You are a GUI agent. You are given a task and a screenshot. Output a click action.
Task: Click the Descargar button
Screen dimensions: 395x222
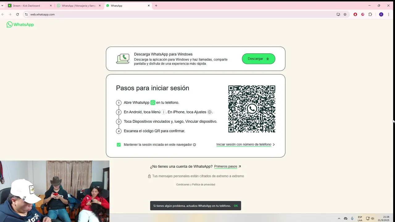click(x=259, y=59)
